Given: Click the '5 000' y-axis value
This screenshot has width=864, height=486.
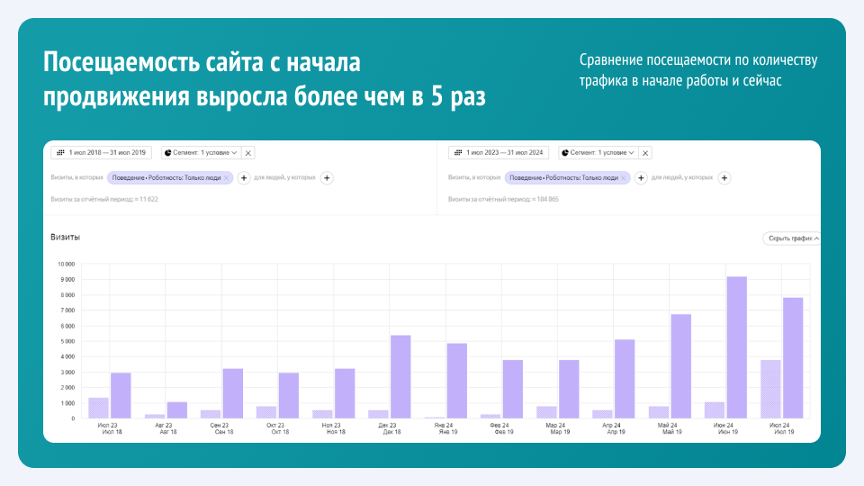Looking at the screenshot, I should point(67,342).
